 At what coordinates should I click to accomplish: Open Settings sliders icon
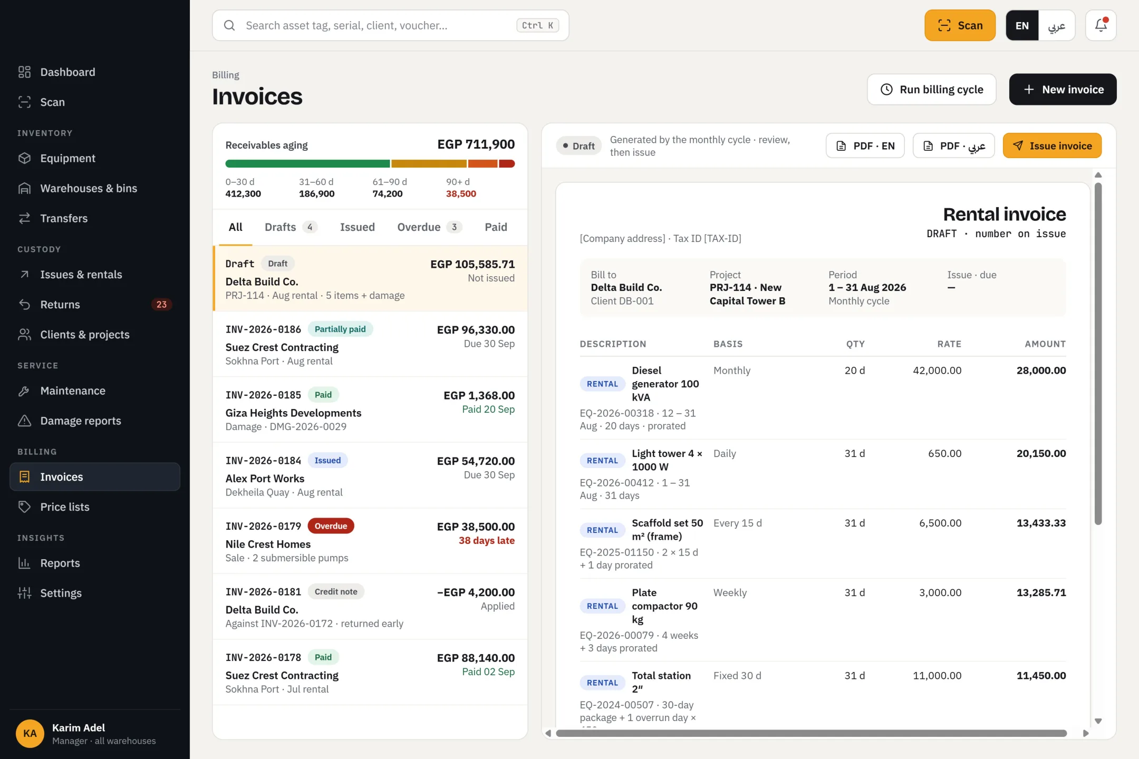[24, 593]
